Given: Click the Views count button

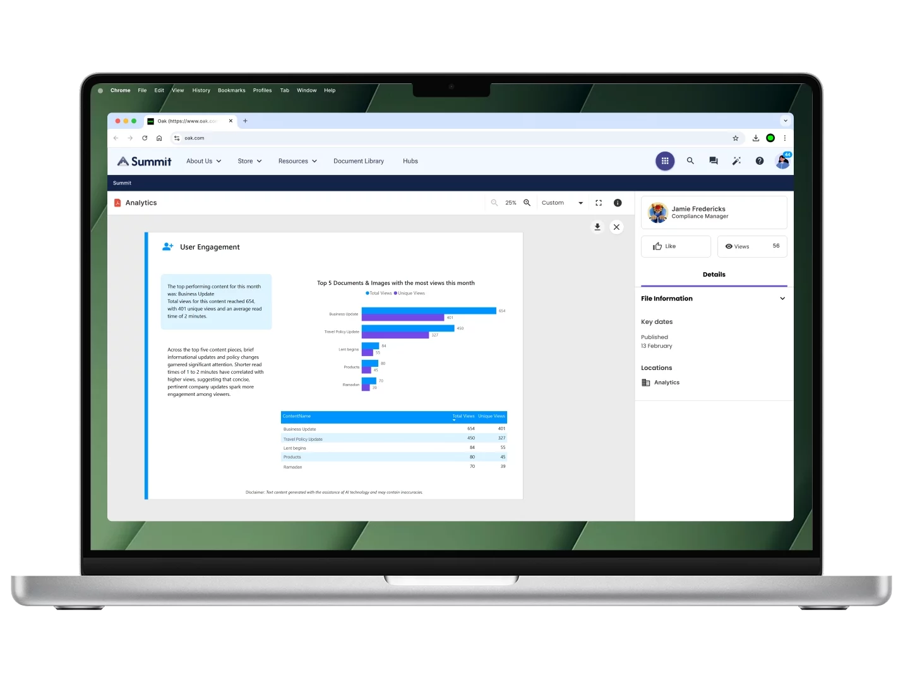Looking at the screenshot, I should click(751, 246).
